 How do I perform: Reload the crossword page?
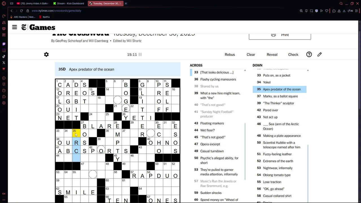click(21, 11)
